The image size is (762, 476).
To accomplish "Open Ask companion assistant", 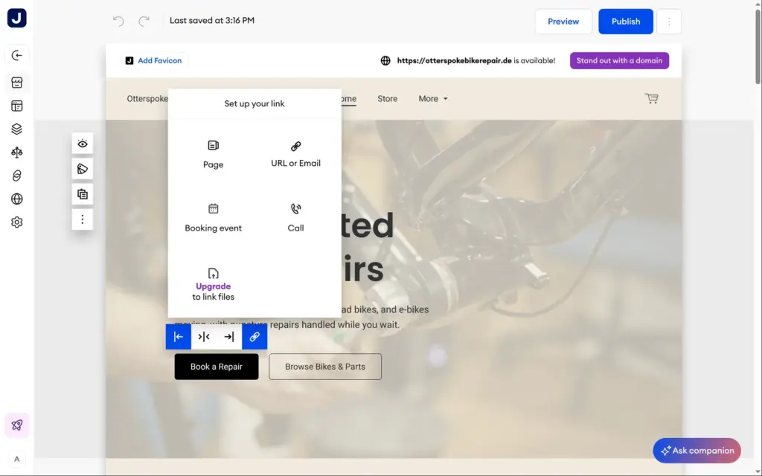I will (697, 451).
